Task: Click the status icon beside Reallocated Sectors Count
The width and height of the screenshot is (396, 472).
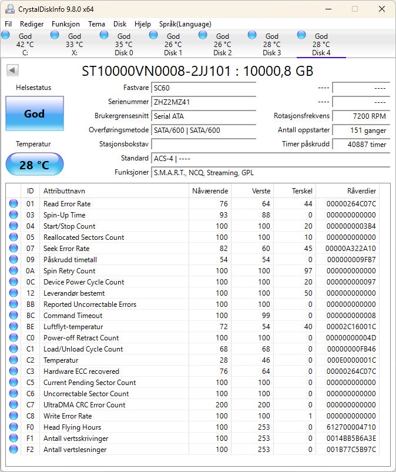Action: pos(14,237)
